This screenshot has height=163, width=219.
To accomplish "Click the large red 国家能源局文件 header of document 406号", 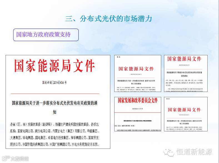I will click(x=54, y=66).
